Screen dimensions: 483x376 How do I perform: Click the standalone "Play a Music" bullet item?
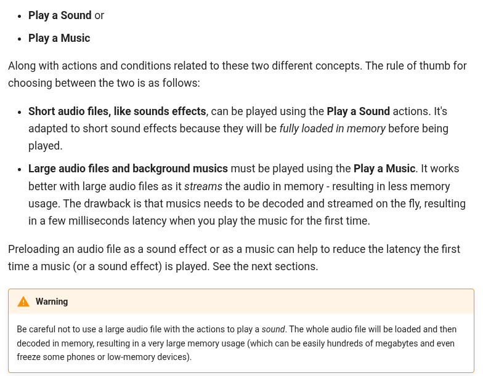click(x=59, y=38)
